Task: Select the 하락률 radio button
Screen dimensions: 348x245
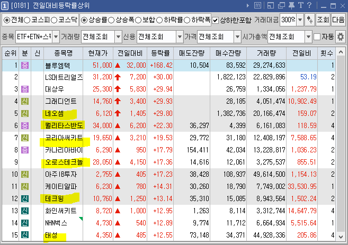Action: pyautogui.click(x=159, y=21)
